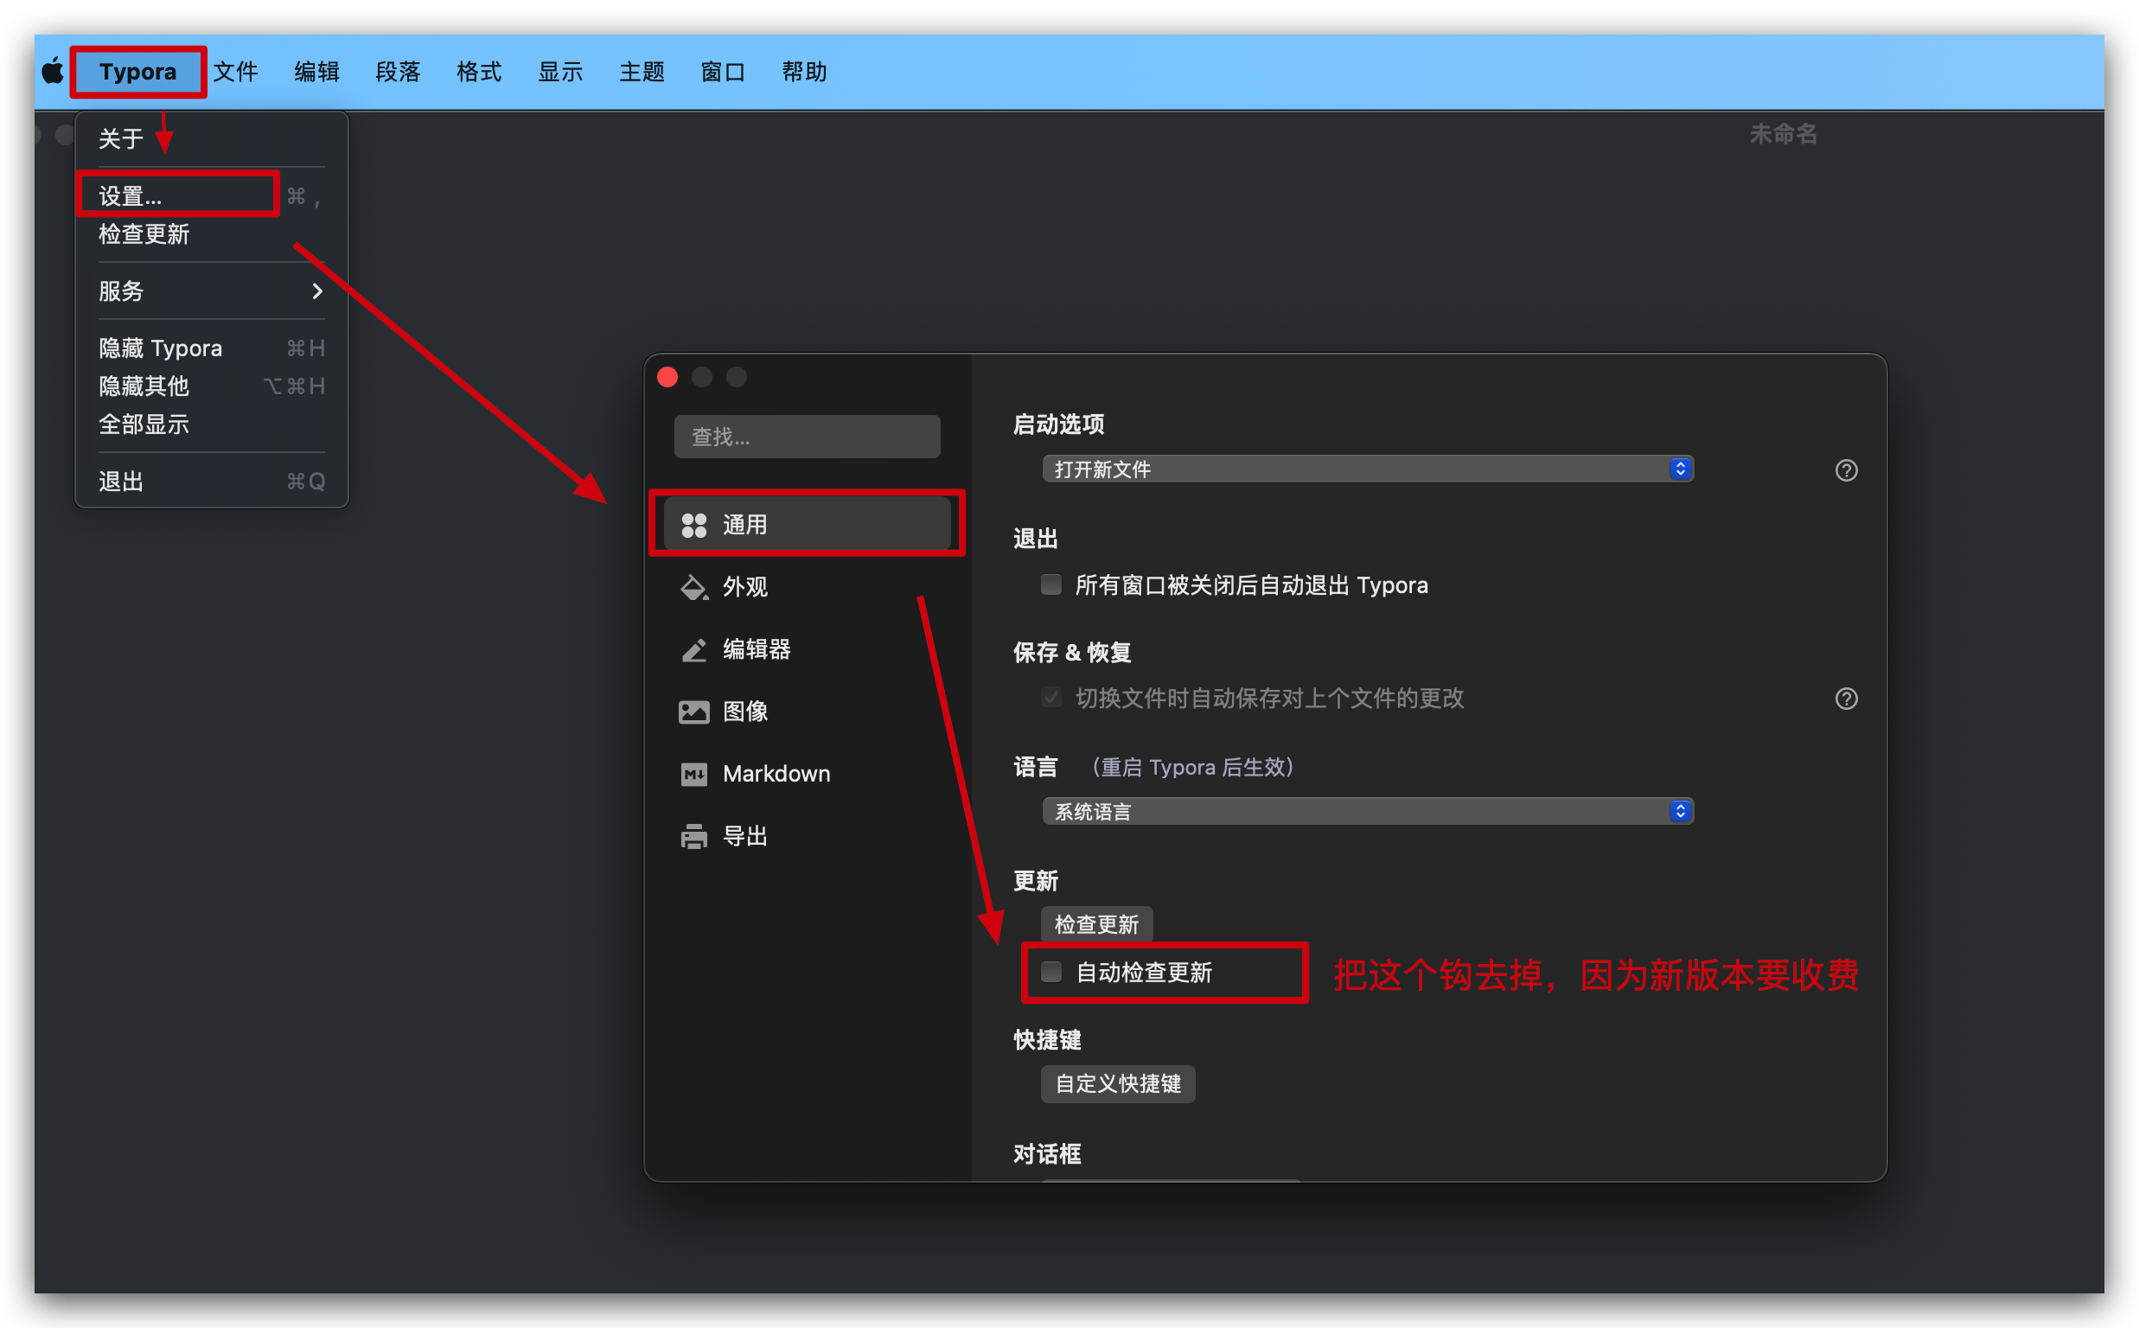Open the Typora menu in menu bar
This screenshot has width=2139, height=1328.
(137, 71)
